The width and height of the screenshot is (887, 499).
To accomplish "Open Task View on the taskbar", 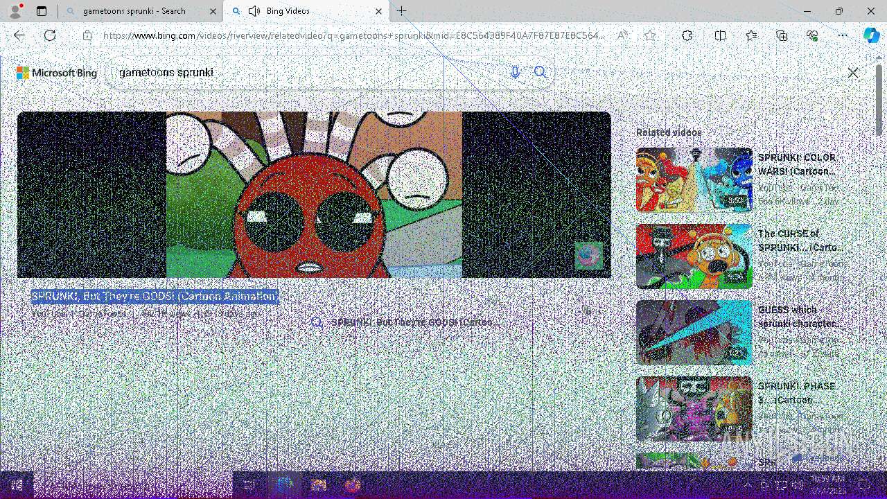I will (x=250, y=485).
